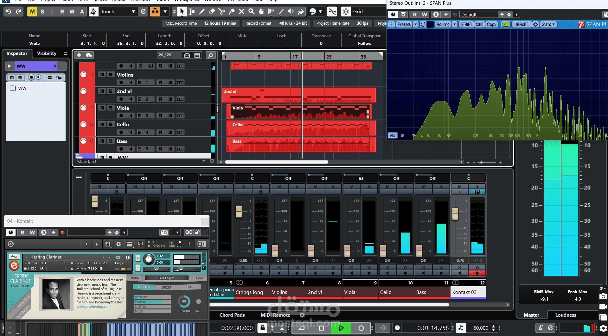Mute the Cello track

(x=102, y=124)
